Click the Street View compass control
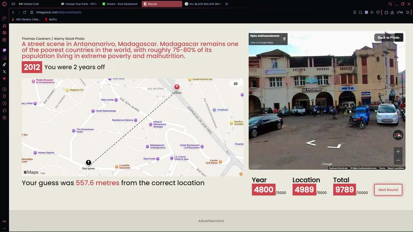 point(398,135)
